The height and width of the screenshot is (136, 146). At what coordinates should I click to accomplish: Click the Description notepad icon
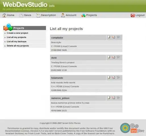pyautogui.click(x=38, y=15)
